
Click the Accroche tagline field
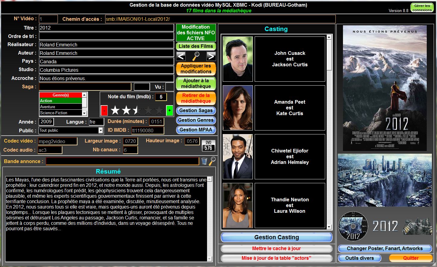(x=106, y=78)
